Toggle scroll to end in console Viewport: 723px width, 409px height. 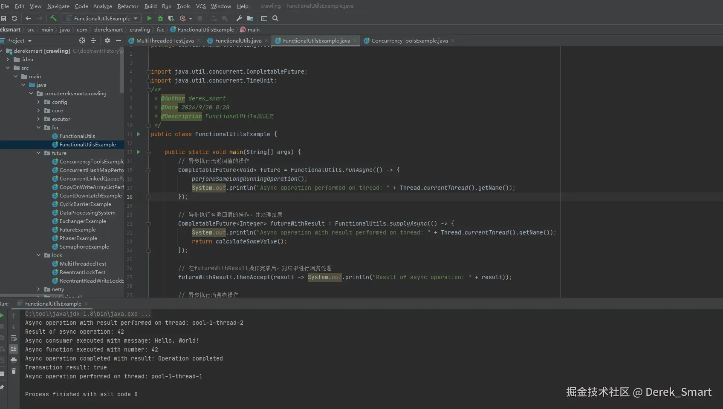pyautogui.click(x=14, y=349)
